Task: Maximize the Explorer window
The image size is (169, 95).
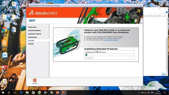Action: click(159, 9)
